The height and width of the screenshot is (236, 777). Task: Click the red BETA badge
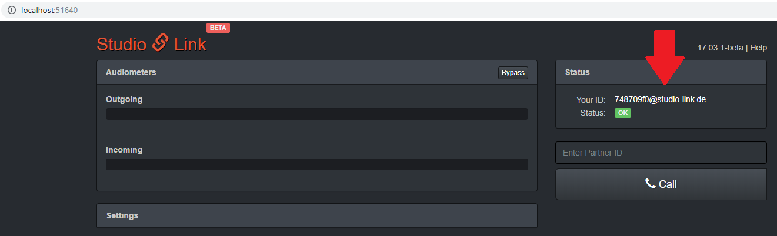point(218,28)
